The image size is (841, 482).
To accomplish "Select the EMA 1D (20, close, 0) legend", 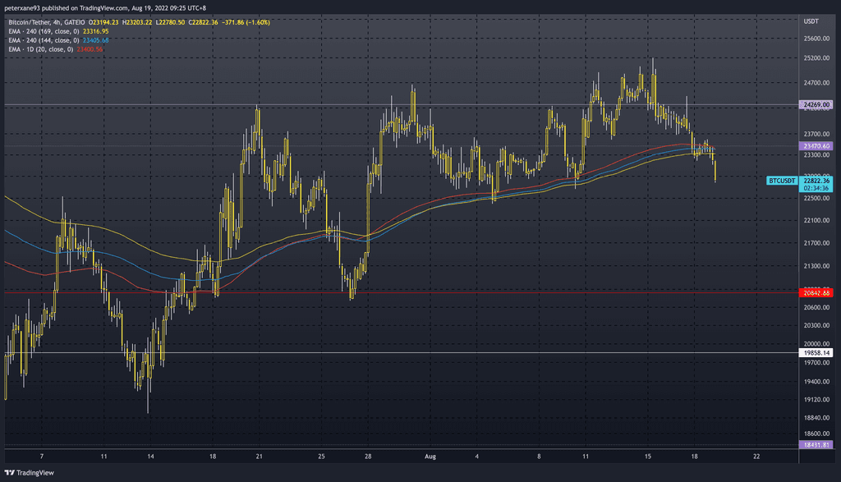I will coord(41,49).
